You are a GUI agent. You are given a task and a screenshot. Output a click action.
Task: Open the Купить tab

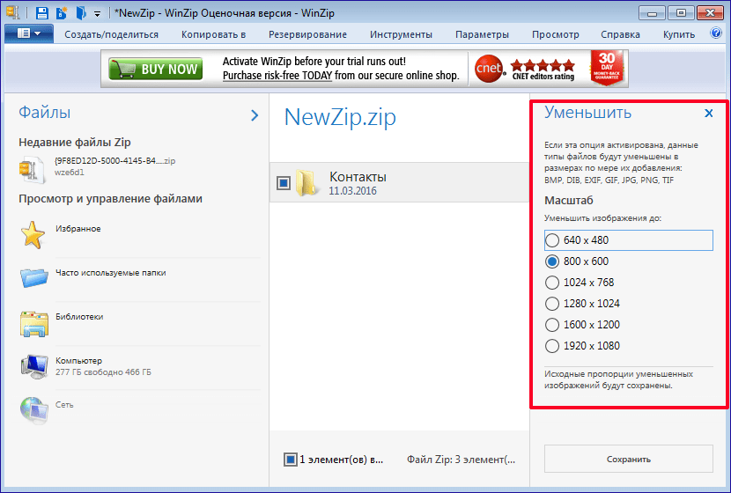pyautogui.click(x=679, y=34)
